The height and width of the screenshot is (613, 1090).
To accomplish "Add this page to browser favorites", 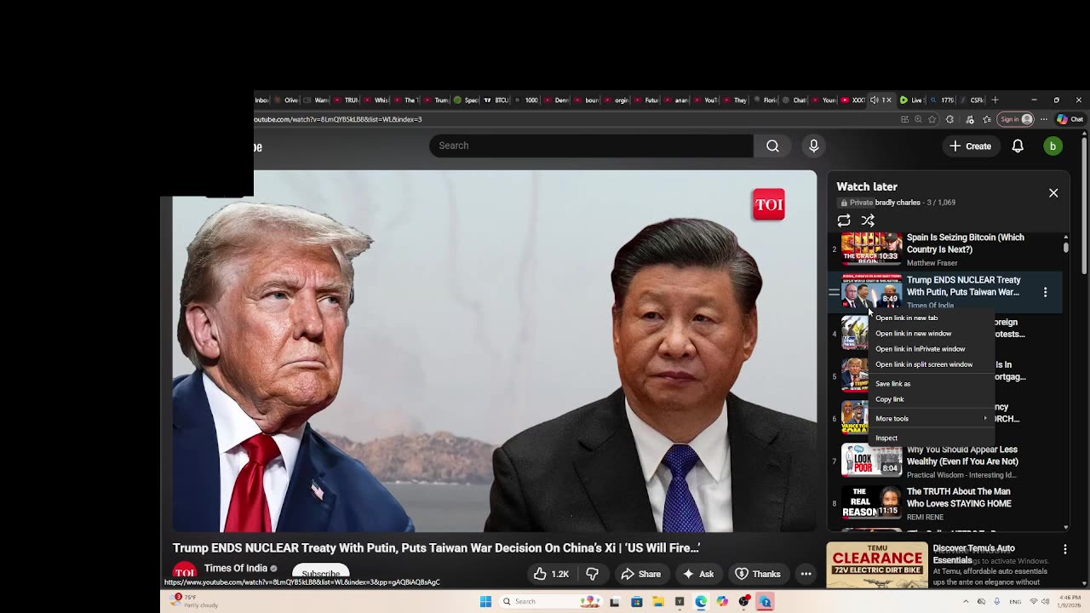I will 932,119.
